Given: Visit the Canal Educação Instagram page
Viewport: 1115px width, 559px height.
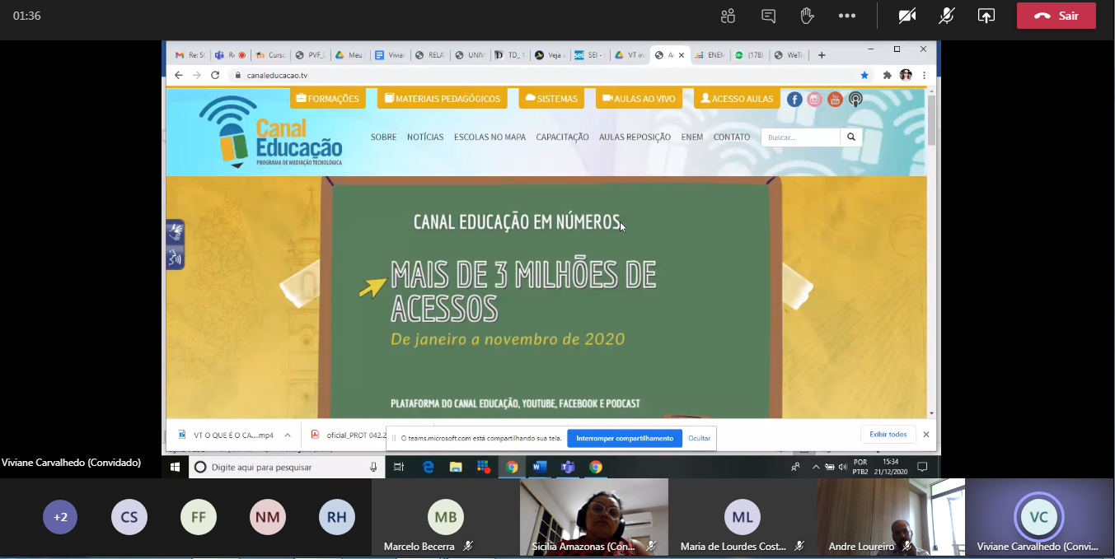Looking at the screenshot, I should coord(814,100).
